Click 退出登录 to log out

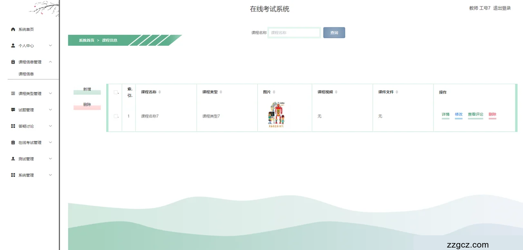502,8
